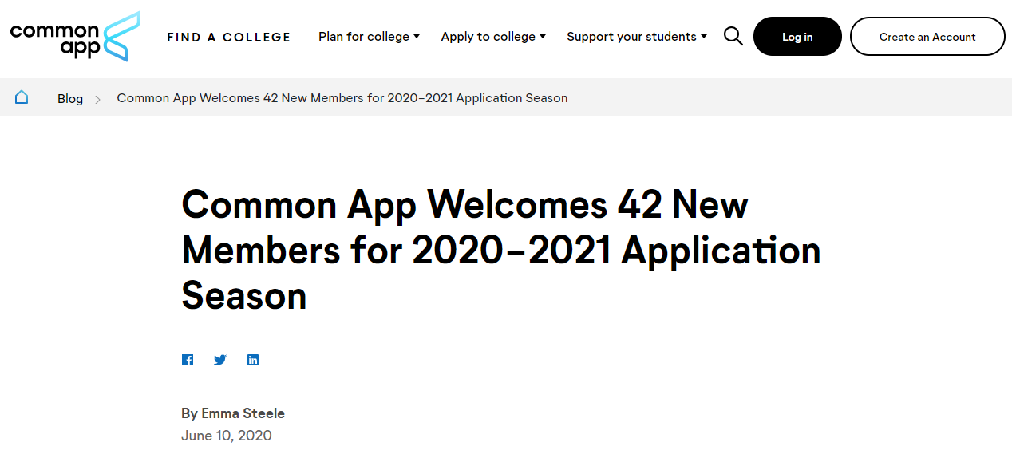The height and width of the screenshot is (458, 1012).
Task: Follow the Blog breadcrumb link
Action: point(70,98)
